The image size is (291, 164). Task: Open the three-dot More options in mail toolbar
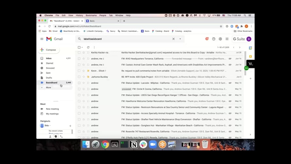point(94,47)
